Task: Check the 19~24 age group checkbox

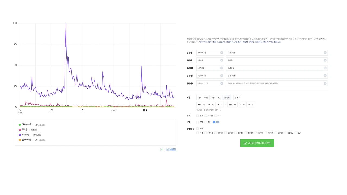Action: click(x=216, y=133)
